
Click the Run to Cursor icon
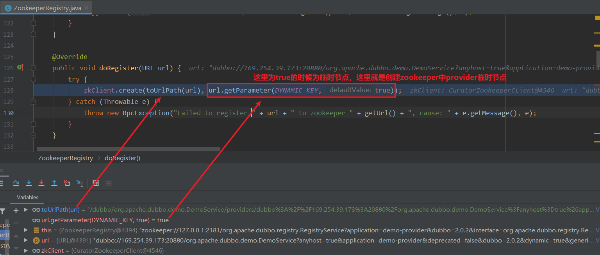(x=80, y=183)
